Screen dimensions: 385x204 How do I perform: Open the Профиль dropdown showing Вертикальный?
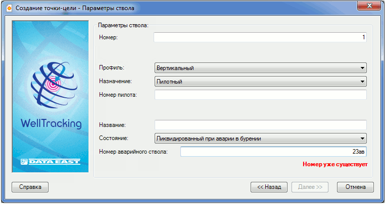[x=260, y=68]
